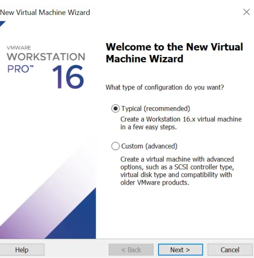Enable the Custom advanced configuration option
Viewport: 254px width, 258px height.
point(115,146)
